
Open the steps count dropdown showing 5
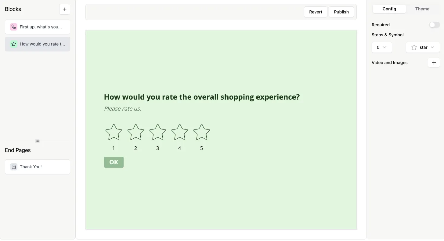[x=381, y=47]
